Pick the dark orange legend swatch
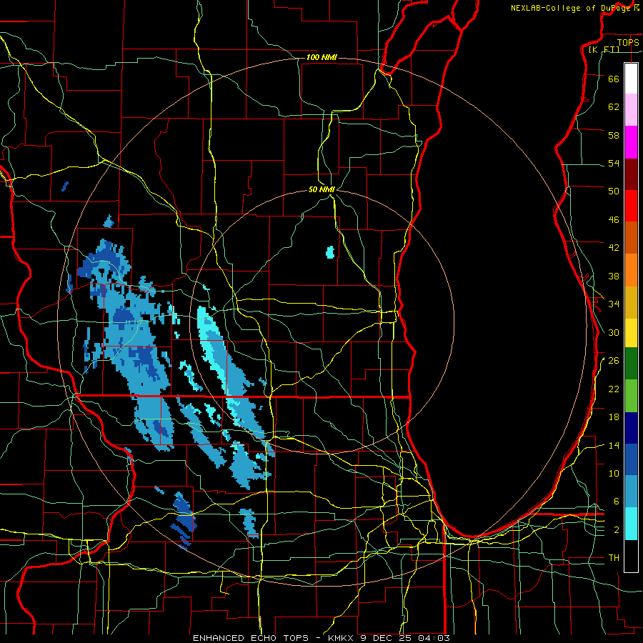The height and width of the screenshot is (643, 643). [x=631, y=237]
